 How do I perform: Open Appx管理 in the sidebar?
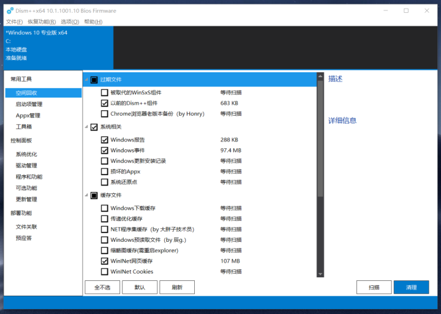click(28, 115)
